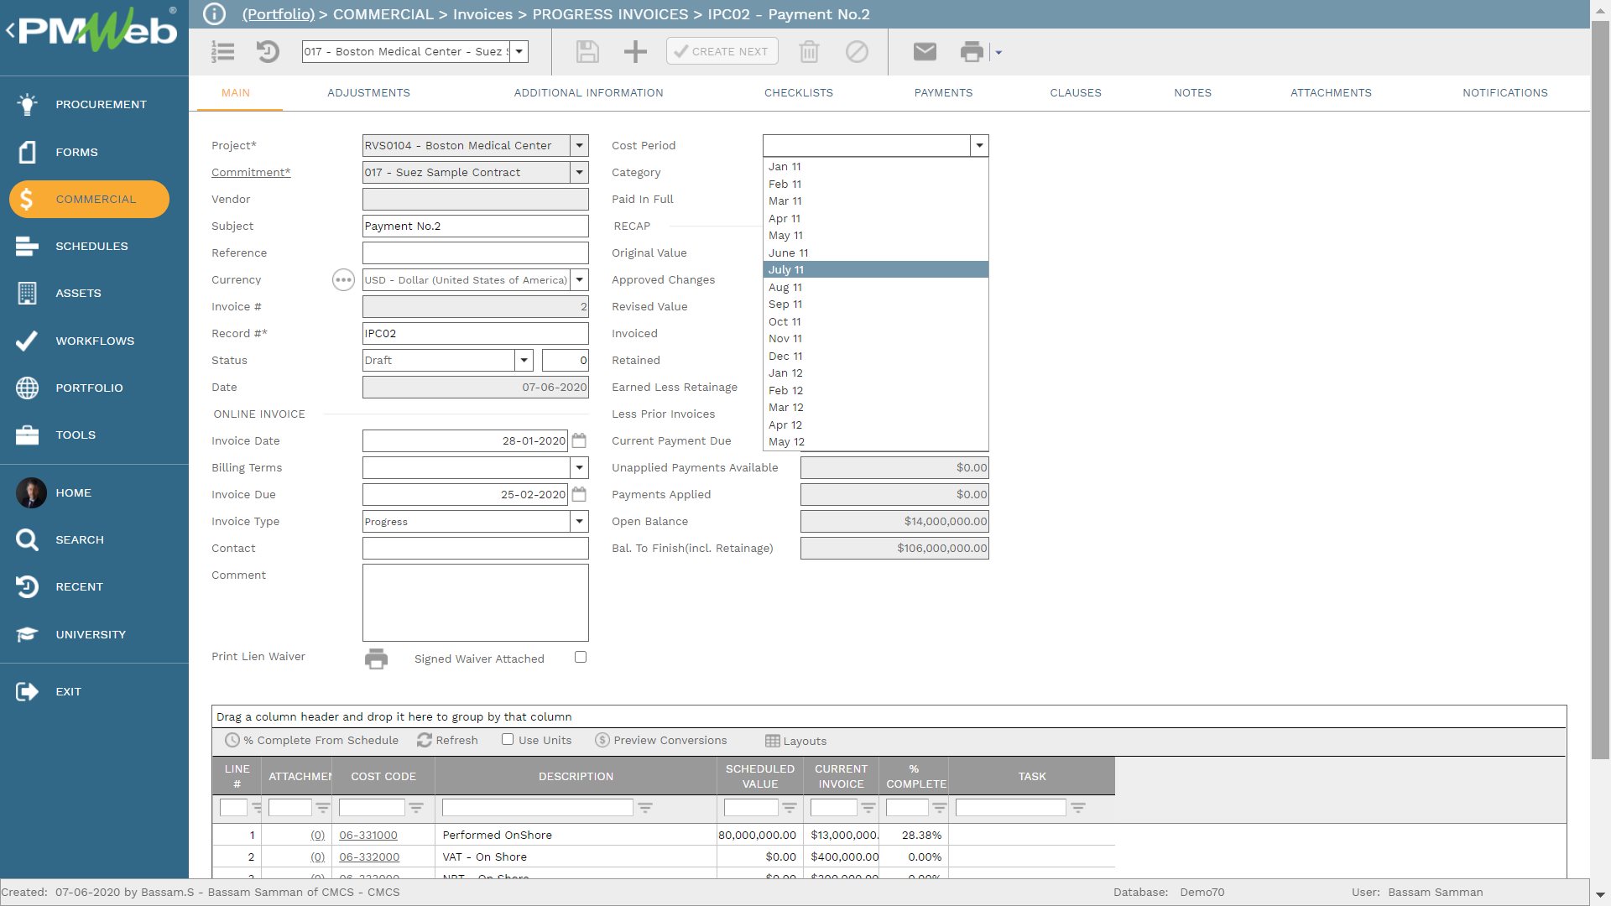The width and height of the screenshot is (1611, 906).
Task: Choose May 12 from cost period list
Action: pos(875,442)
